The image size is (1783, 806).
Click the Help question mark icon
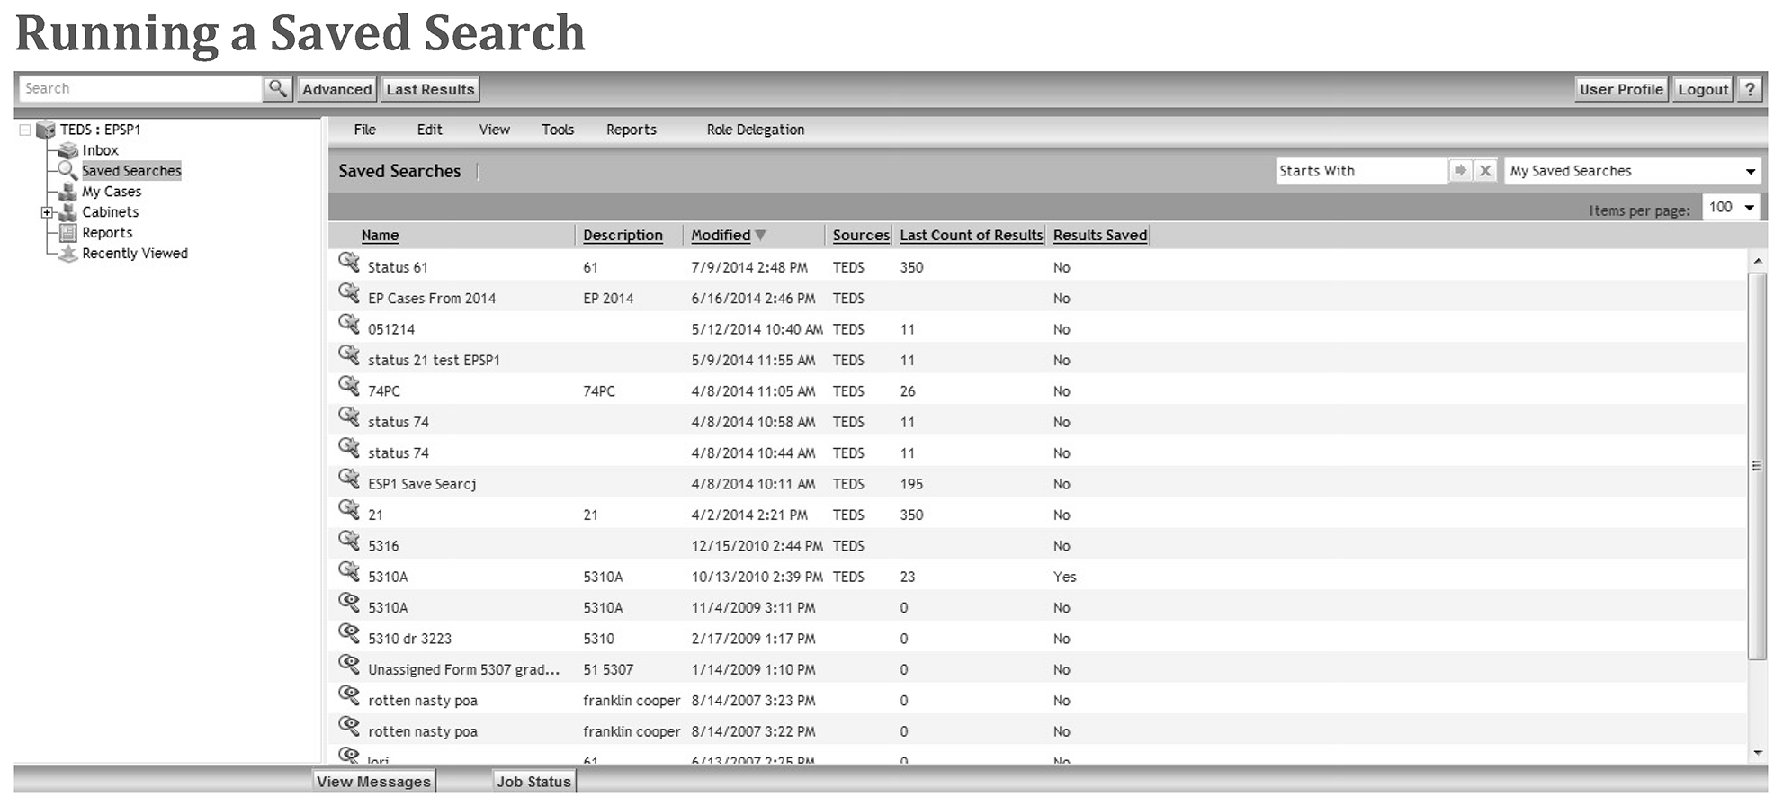click(1750, 89)
